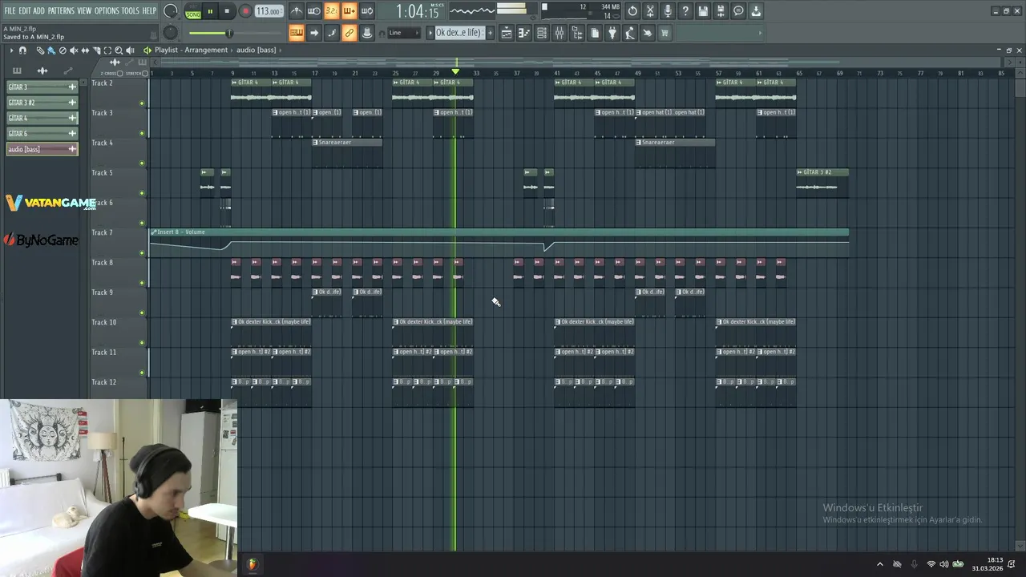1026x577 pixels.
Task: Open the ADD menu
Action: pos(38,11)
